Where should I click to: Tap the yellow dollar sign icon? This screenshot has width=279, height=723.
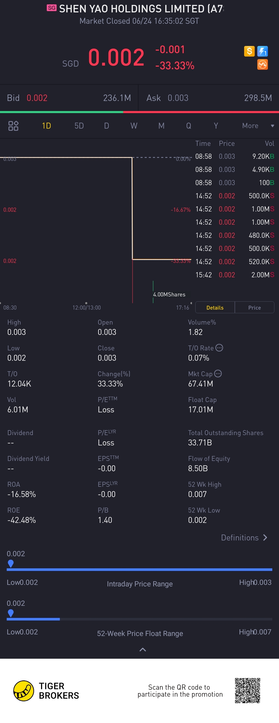pos(249,51)
